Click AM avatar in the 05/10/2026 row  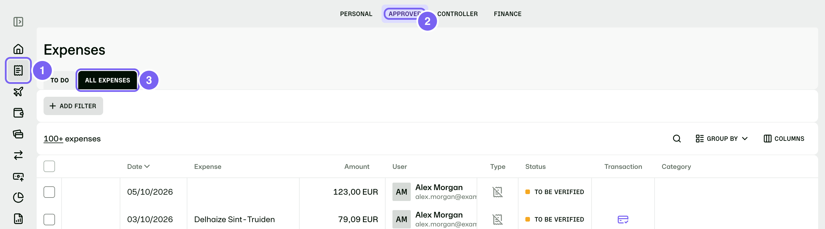click(401, 192)
